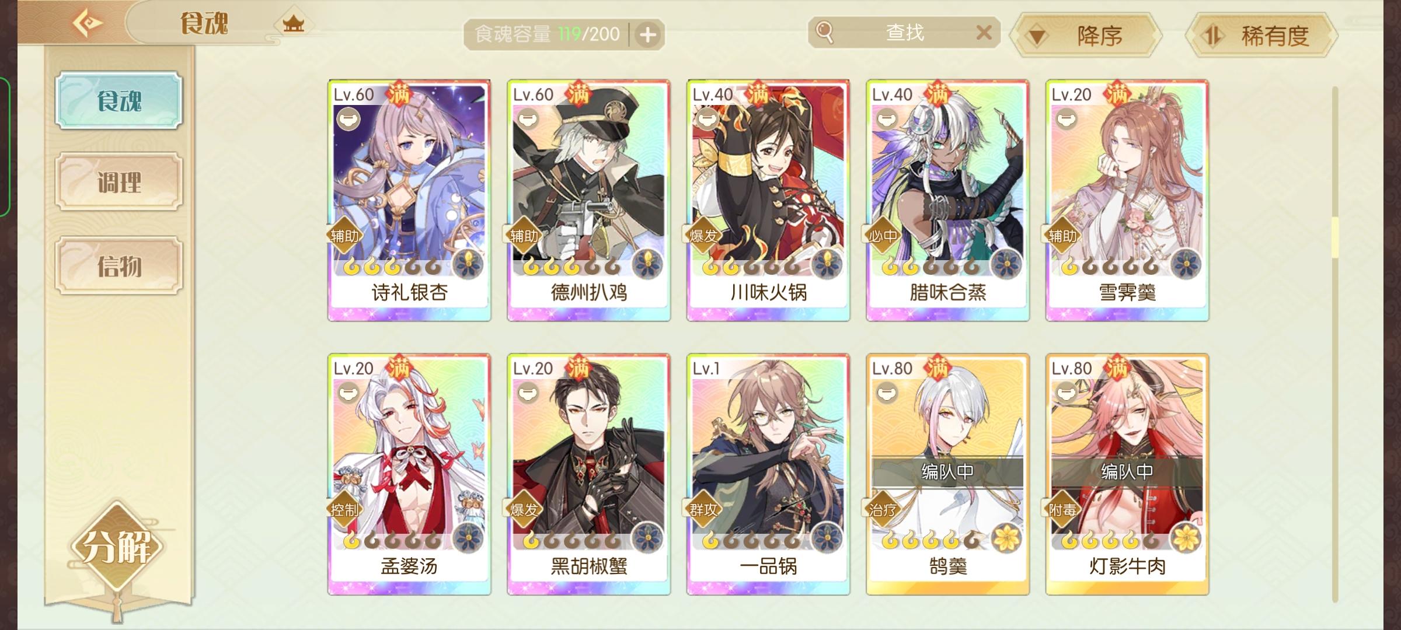Image resolution: width=1401 pixels, height=630 pixels.
Task: Click the 爆发 role badge on 川味火锅
Action: point(703,236)
